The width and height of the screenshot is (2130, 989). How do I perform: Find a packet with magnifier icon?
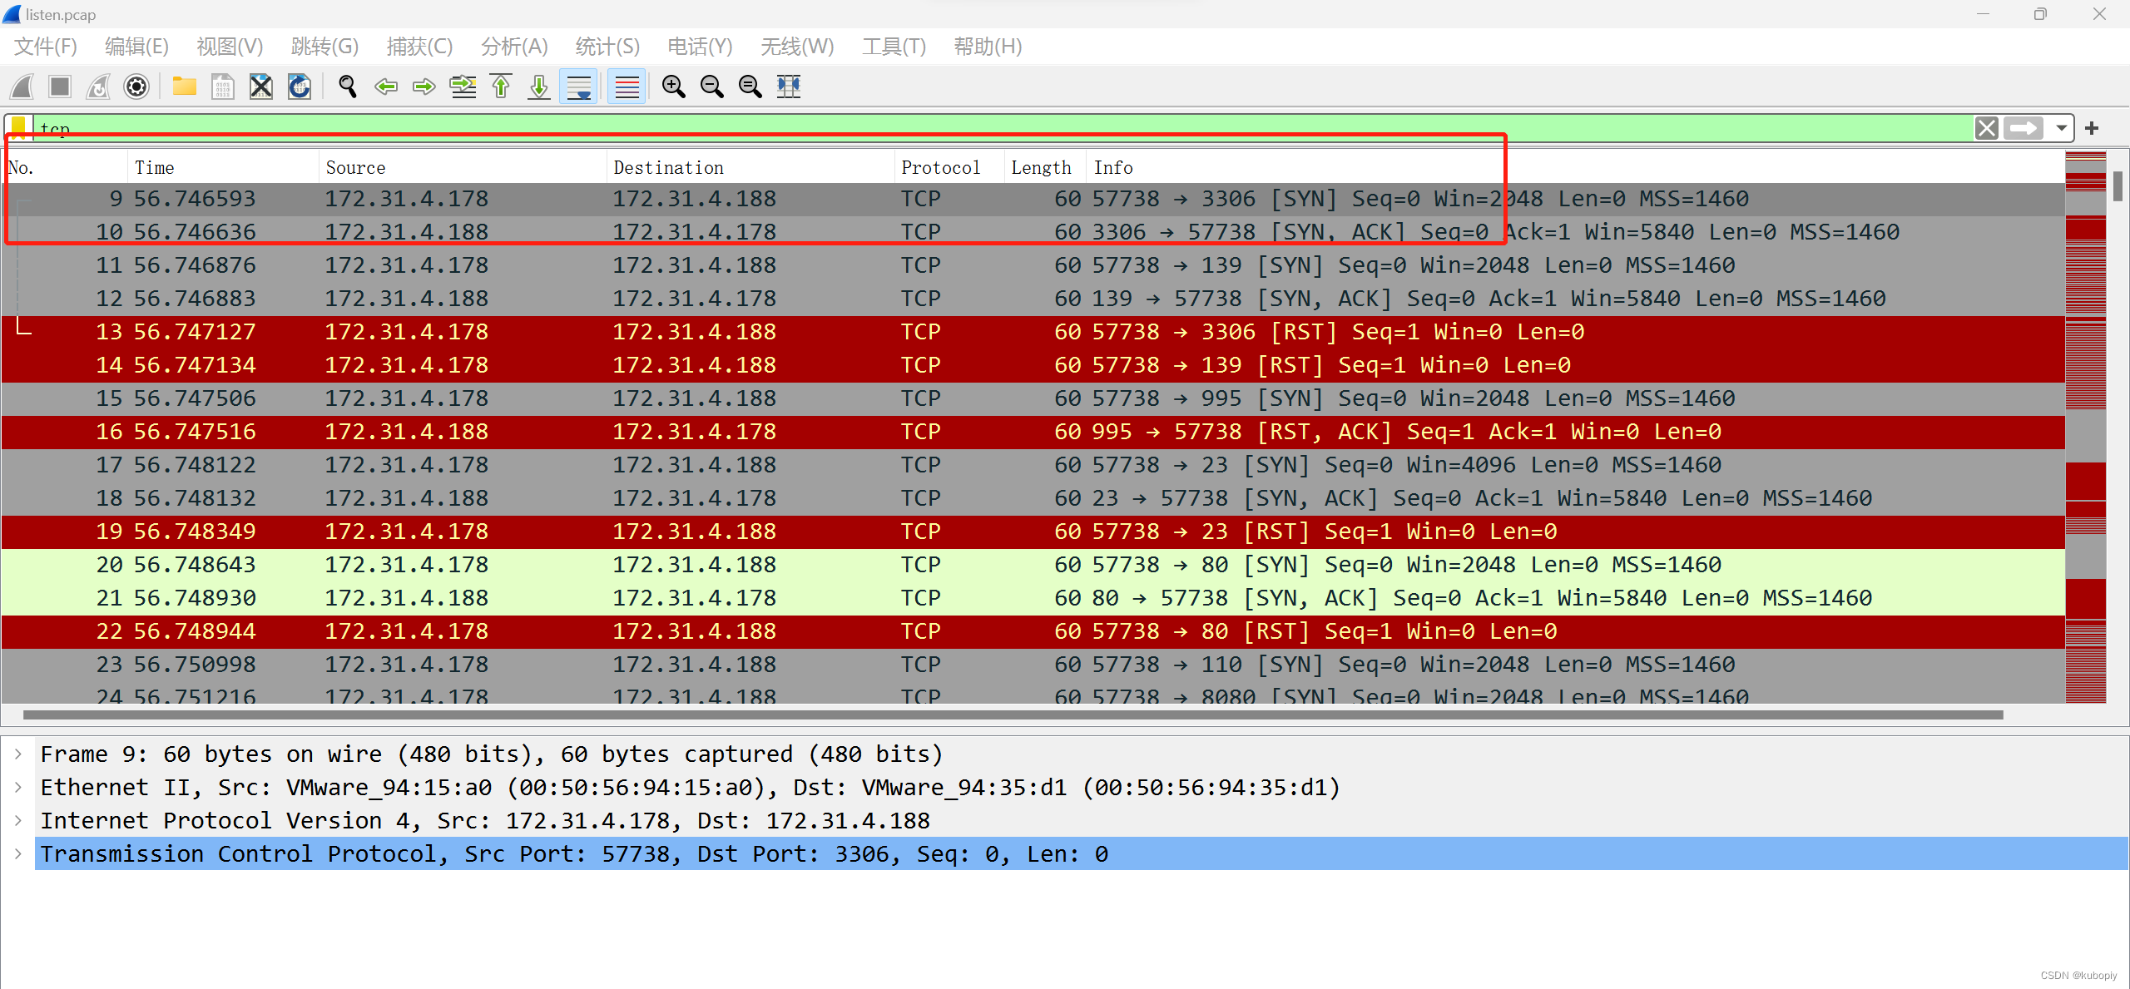coord(348,87)
